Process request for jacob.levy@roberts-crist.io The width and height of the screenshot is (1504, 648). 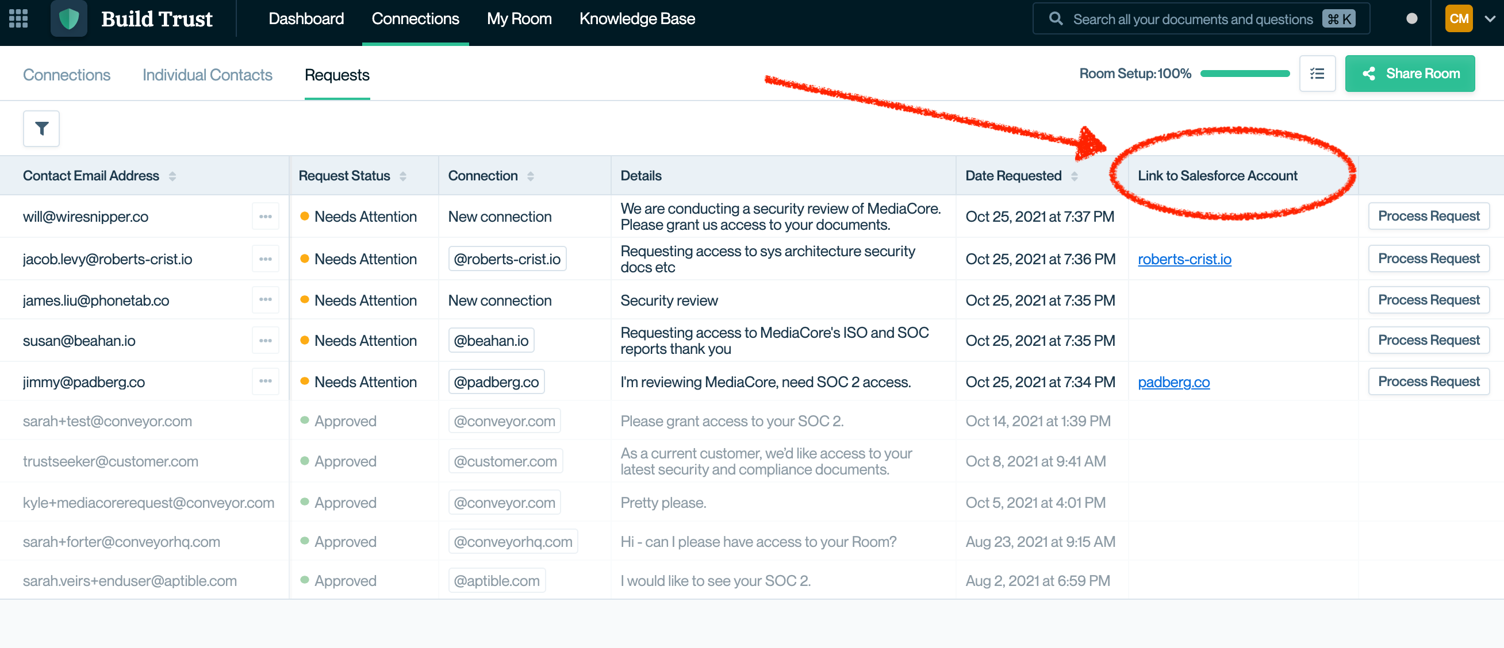tap(1429, 259)
